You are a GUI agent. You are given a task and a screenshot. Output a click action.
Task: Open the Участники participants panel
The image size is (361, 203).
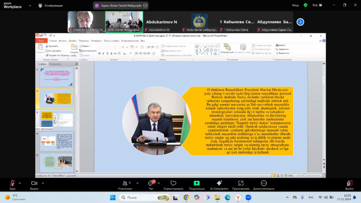(x=125, y=185)
